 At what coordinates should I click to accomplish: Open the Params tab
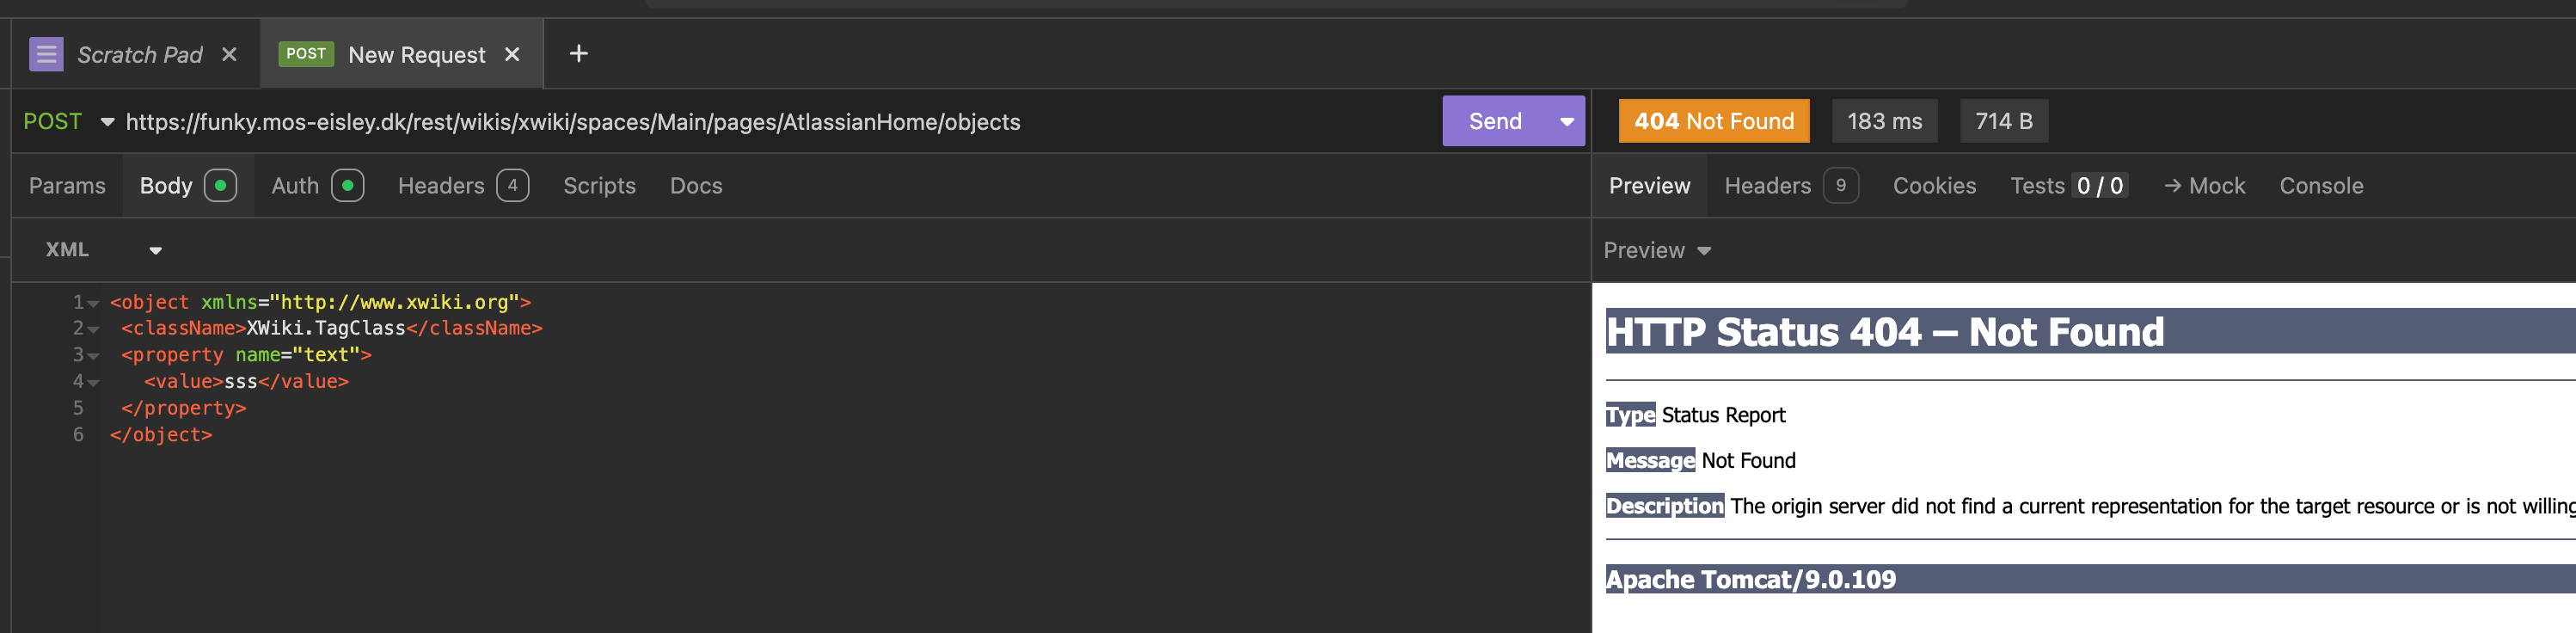67,186
